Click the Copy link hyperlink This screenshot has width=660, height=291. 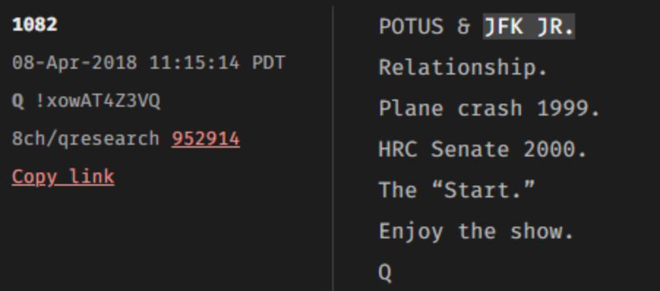pyautogui.click(x=63, y=177)
